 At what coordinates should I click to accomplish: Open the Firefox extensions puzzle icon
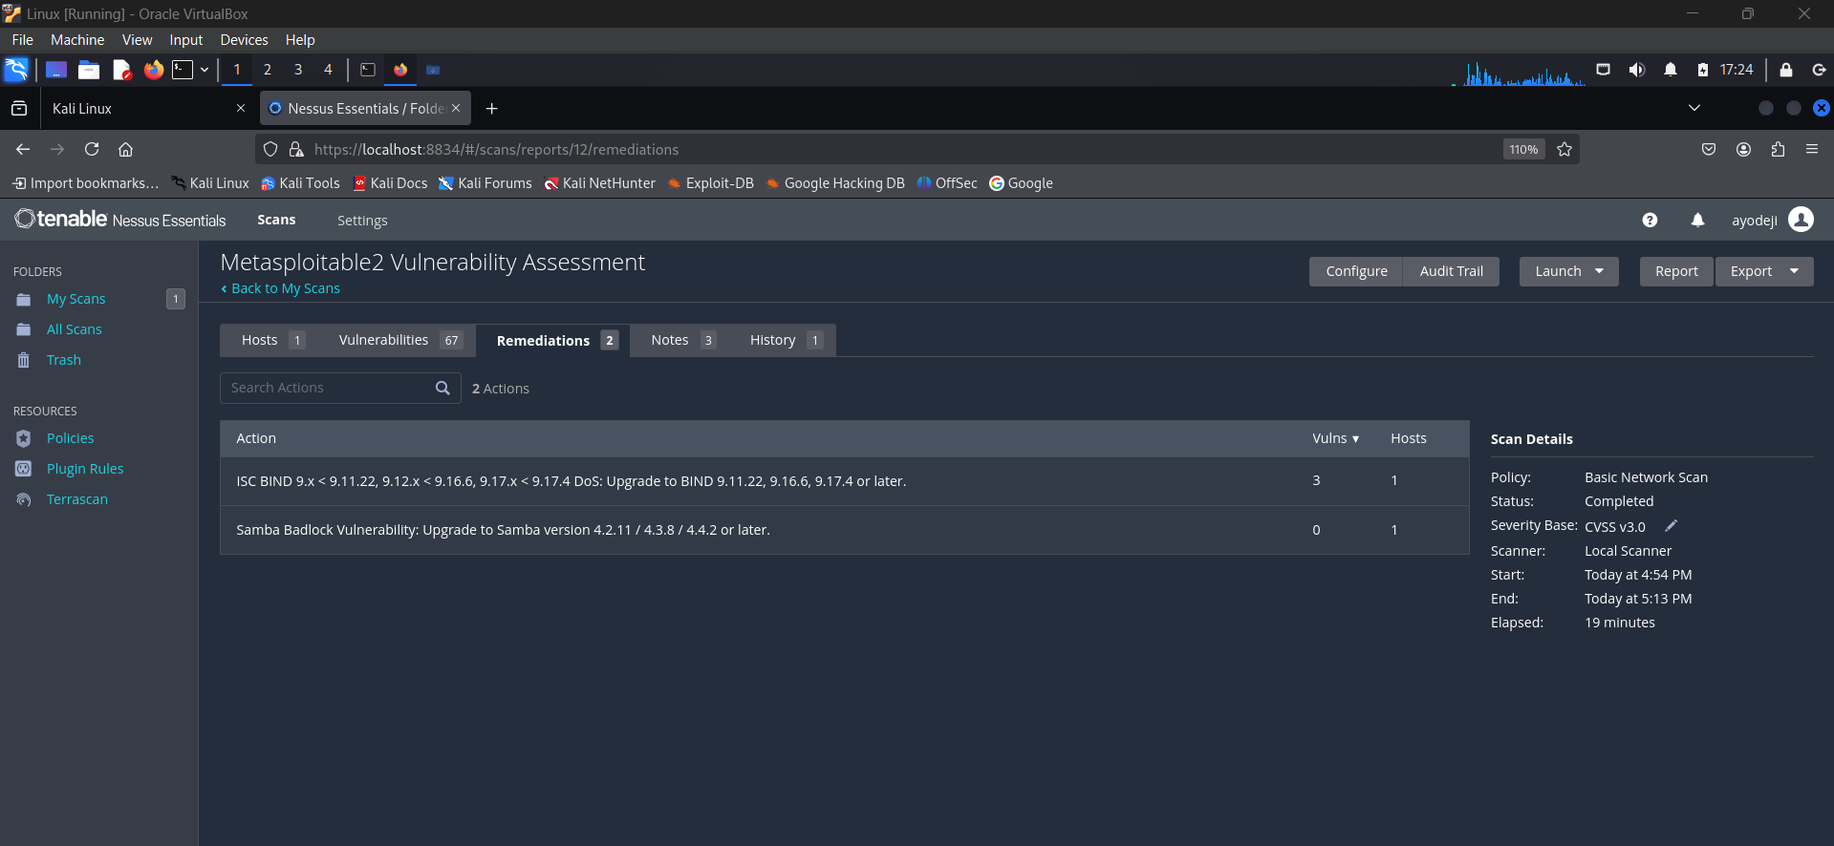1778,149
